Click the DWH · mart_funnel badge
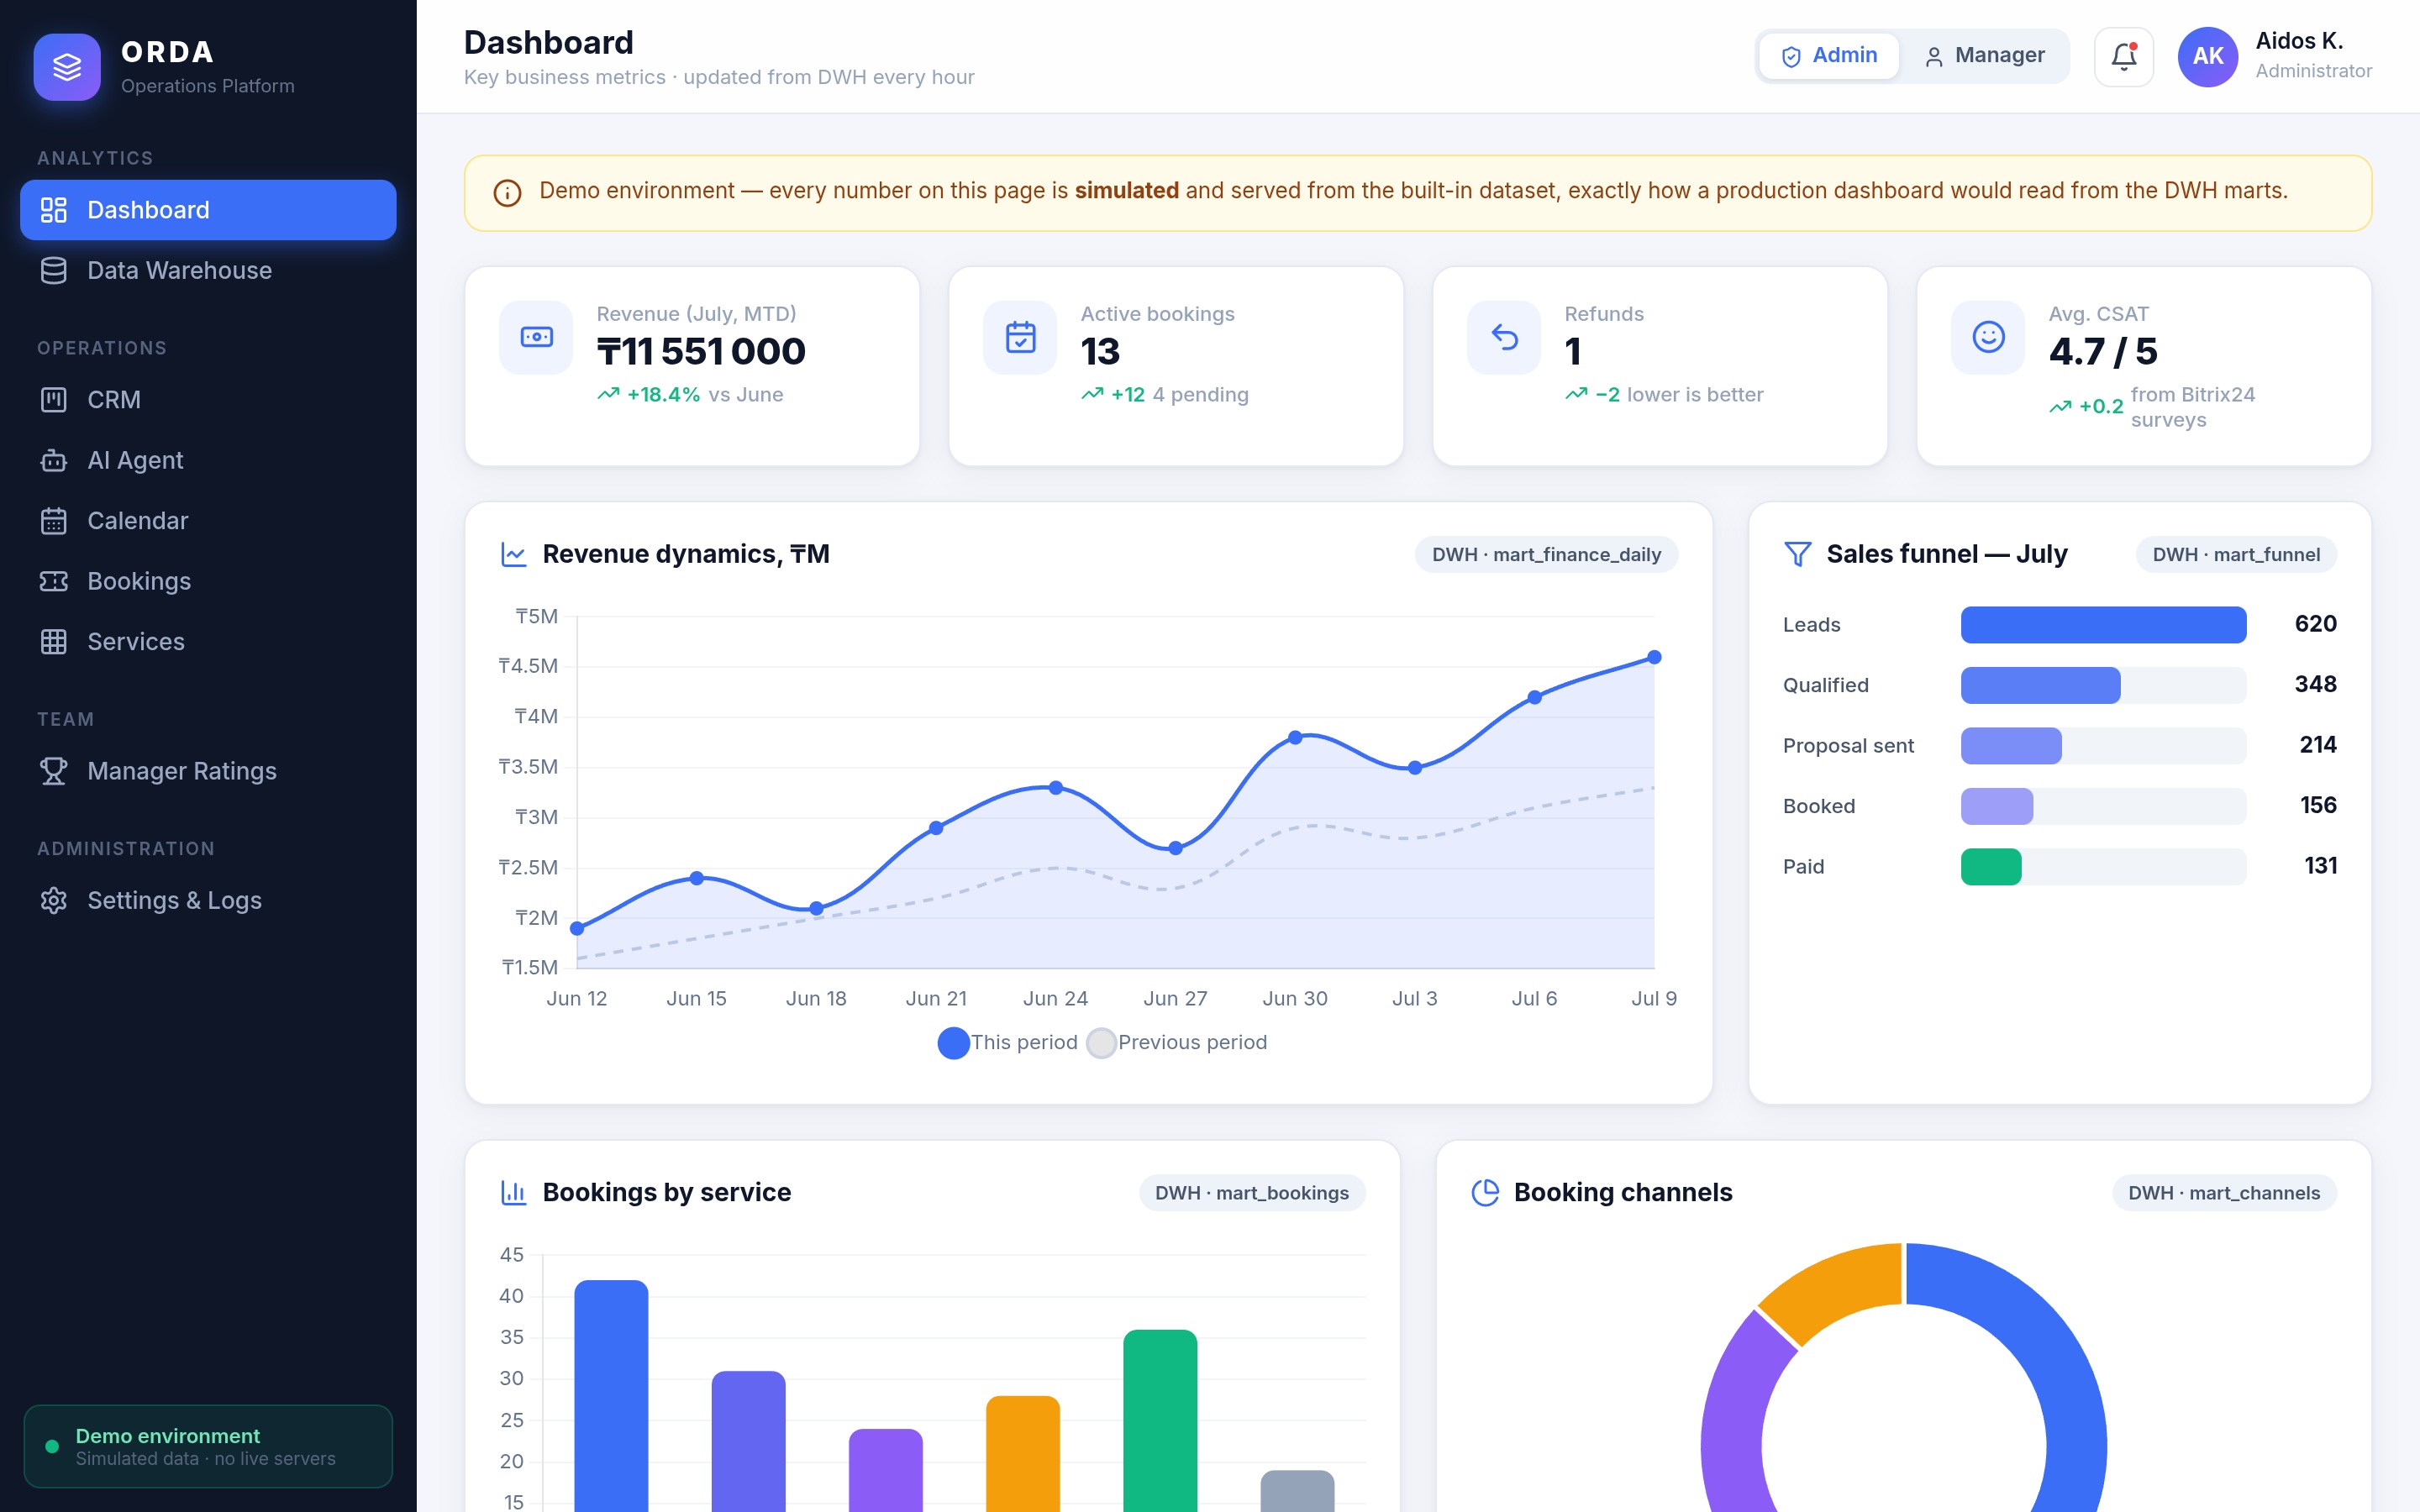 coord(2236,555)
